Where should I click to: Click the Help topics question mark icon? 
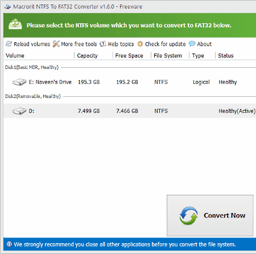[x=103, y=44]
